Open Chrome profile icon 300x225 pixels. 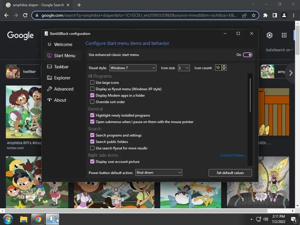pyautogui.click(x=284, y=15)
